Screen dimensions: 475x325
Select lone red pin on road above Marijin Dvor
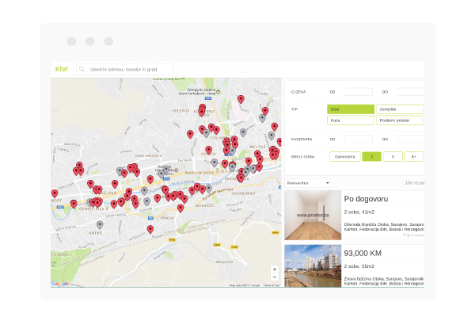click(x=150, y=179)
